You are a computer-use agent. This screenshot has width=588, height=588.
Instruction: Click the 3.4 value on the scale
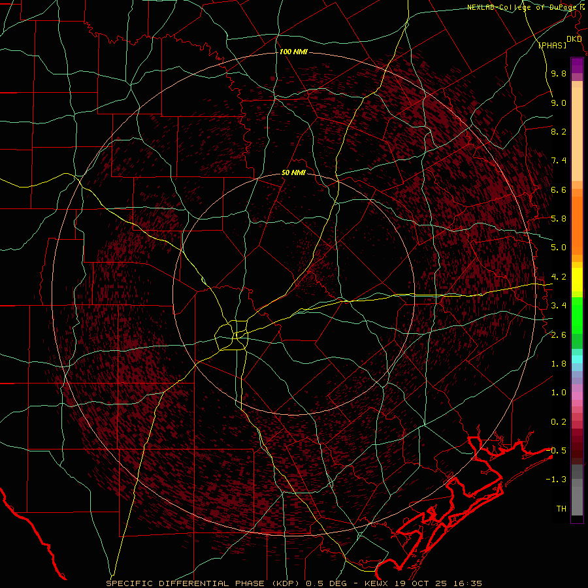click(x=559, y=306)
